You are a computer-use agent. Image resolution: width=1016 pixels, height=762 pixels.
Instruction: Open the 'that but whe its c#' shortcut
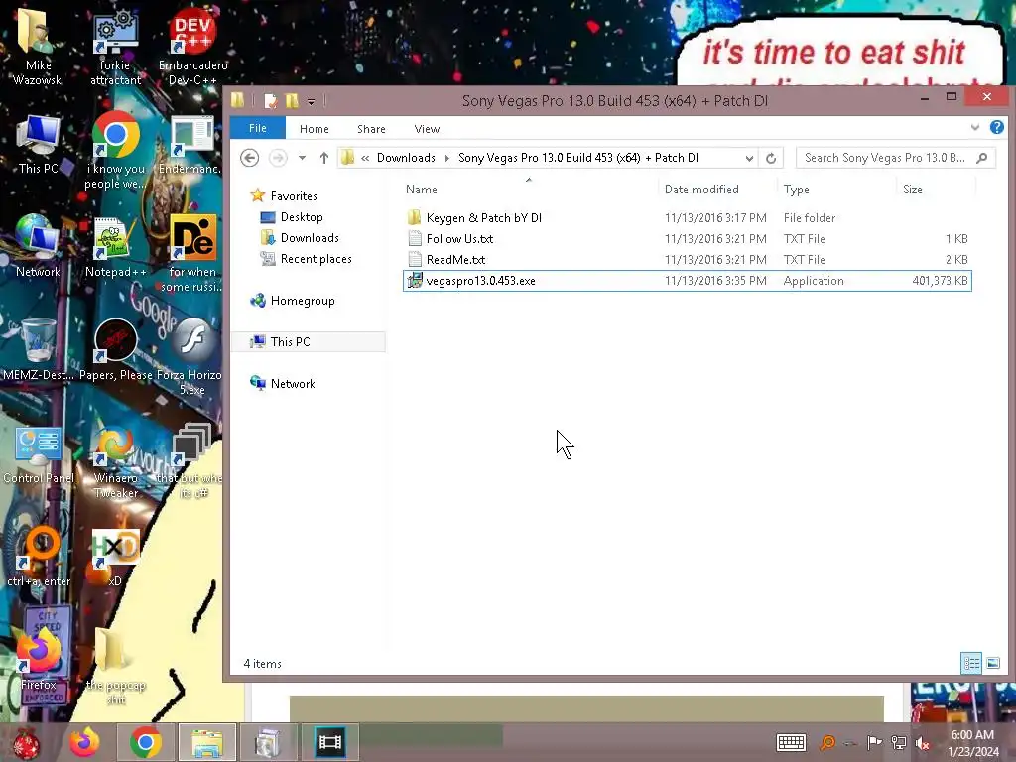(x=191, y=460)
